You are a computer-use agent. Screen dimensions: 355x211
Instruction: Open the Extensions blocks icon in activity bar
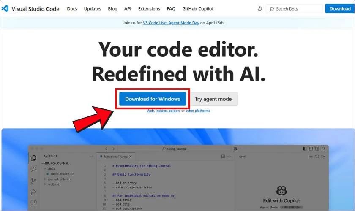click(33, 204)
